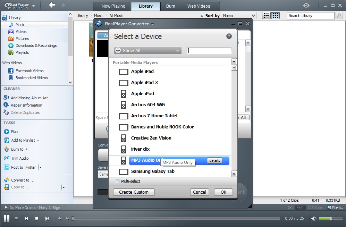The image size is (346, 227).
Task: Open the Sort by Name dropdown
Action: tap(239, 15)
